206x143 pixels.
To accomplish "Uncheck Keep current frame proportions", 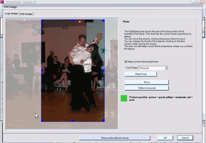I will pyautogui.click(x=126, y=62).
